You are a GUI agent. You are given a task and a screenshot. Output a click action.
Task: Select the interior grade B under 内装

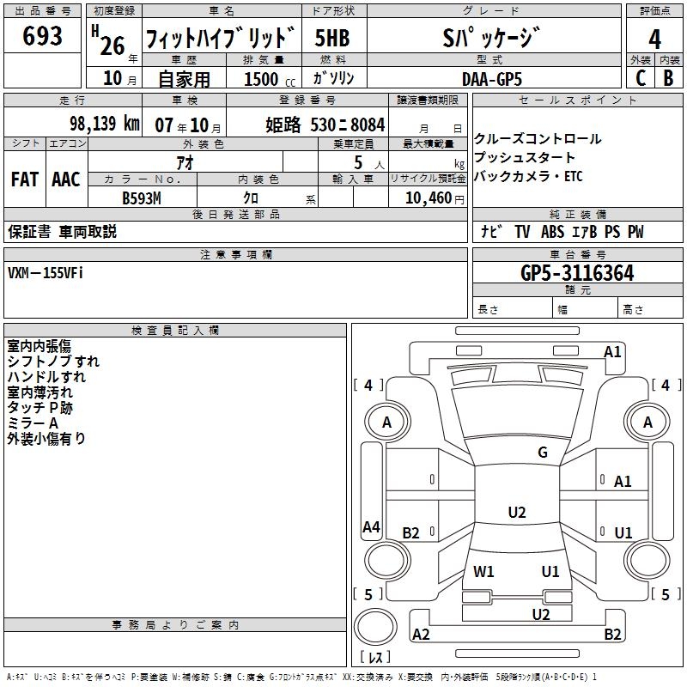tap(668, 78)
